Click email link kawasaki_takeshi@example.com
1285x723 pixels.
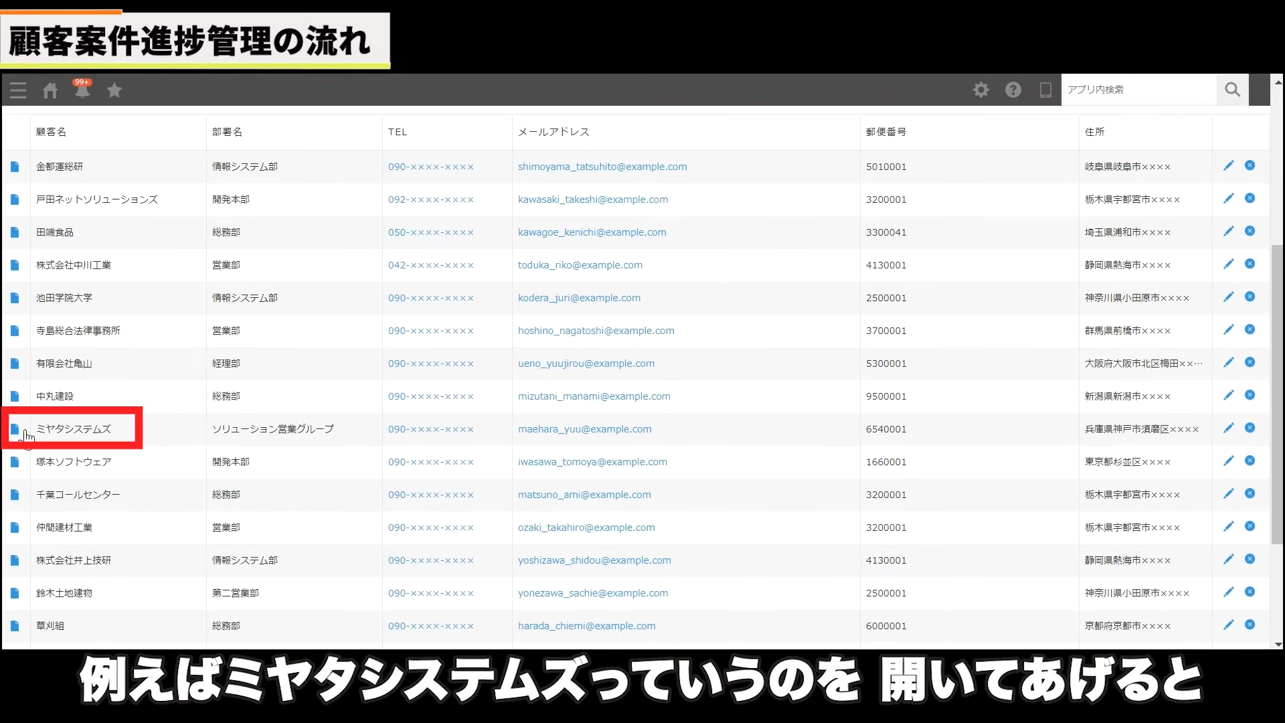(x=592, y=199)
